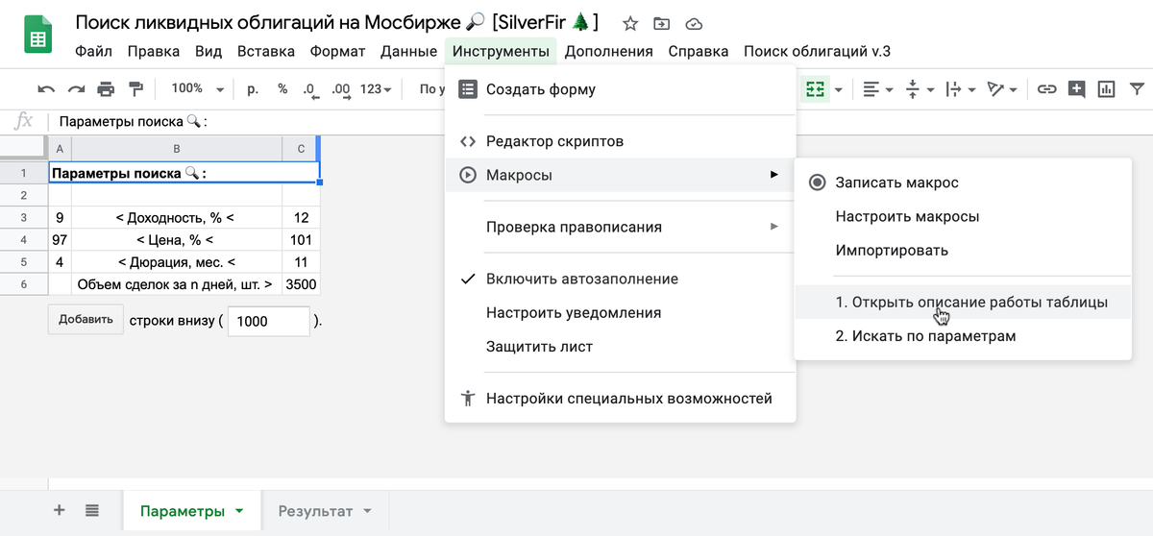The width and height of the screenshot is (1153, 536).
Task: Click the 'Добавить' button
Action: [86, 320]
